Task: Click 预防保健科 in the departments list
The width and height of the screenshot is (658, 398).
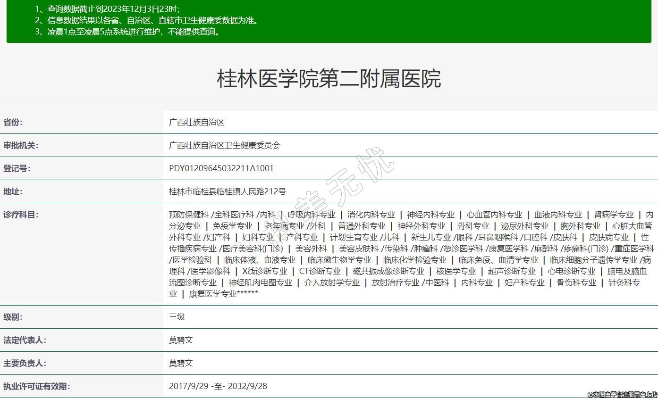Action: pos(189,215)
